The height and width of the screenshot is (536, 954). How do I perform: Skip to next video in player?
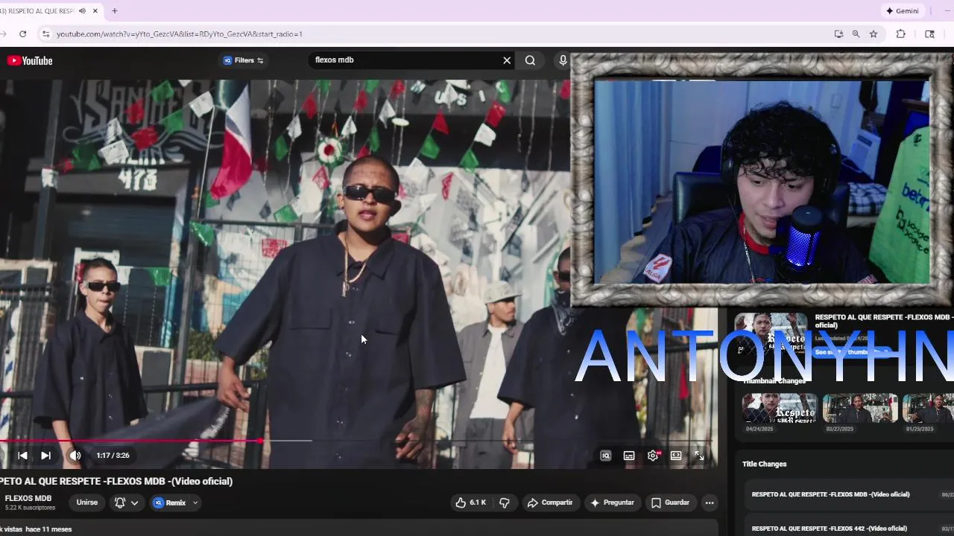click(x=45, y=456)
